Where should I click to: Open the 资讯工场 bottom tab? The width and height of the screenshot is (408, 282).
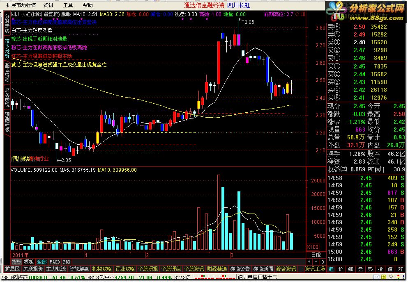[315, 269]
